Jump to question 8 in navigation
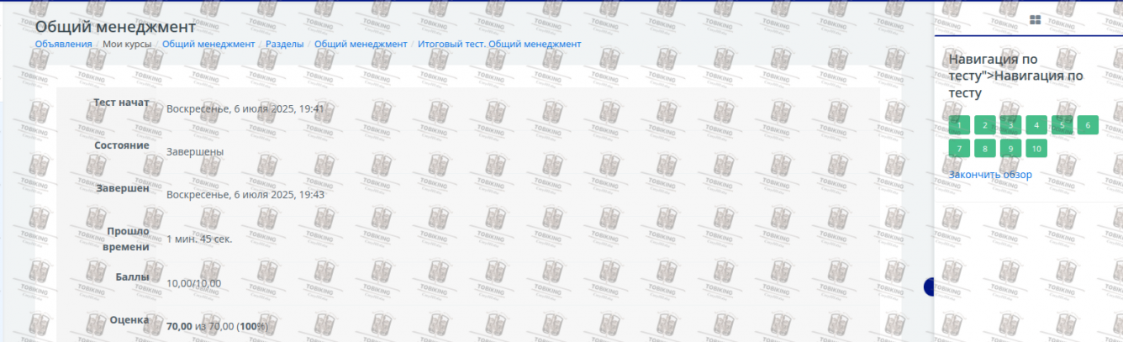Screen dimensions: 1123x342 tap(985, 148)
